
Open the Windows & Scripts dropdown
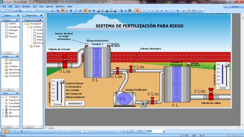[x=40, y=20]
